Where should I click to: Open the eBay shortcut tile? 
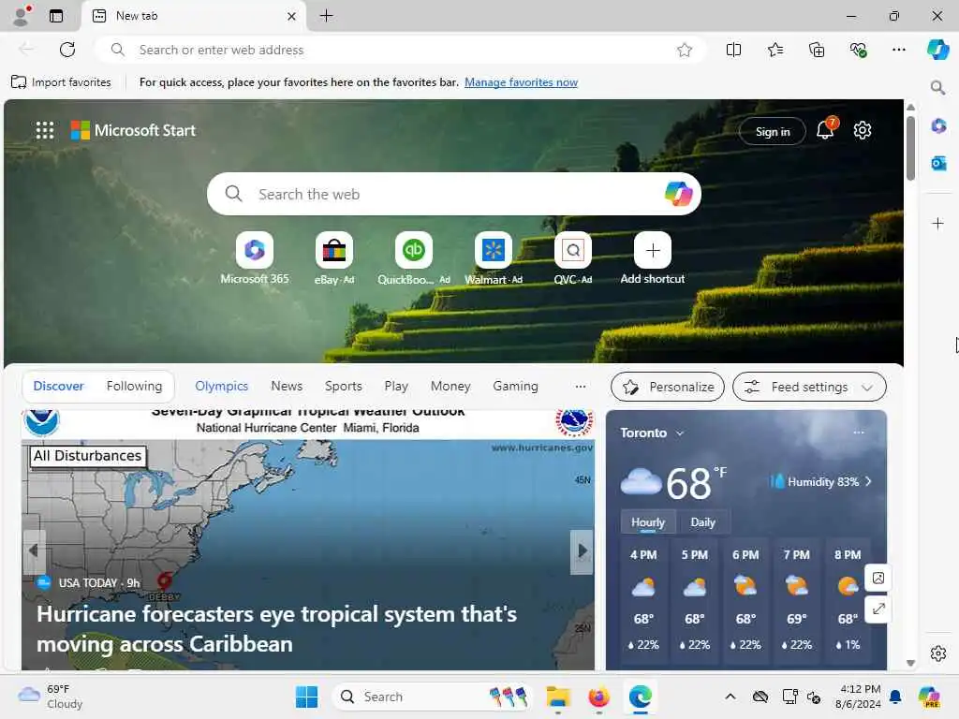334,258
